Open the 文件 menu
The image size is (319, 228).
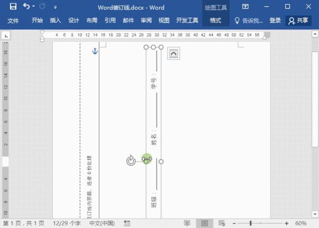click(x=13, y=20)
